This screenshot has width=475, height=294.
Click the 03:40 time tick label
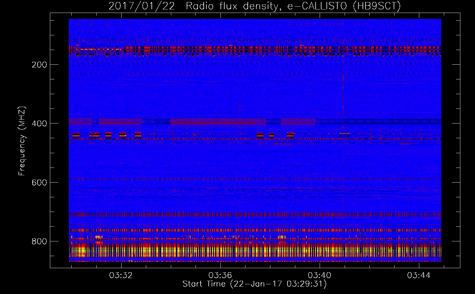pos(319,275)
